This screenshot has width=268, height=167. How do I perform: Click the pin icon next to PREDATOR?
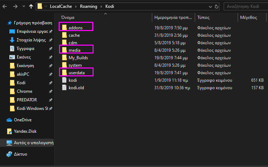pos(51,100)
